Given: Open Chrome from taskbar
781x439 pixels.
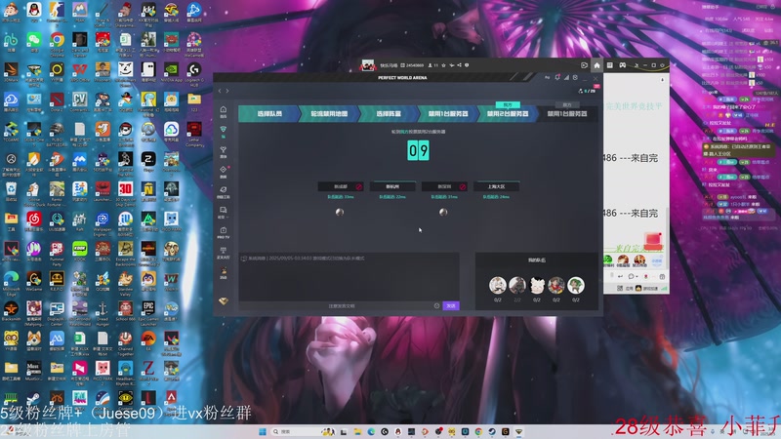Looking at the screenshot, I should tap(478, 431).
